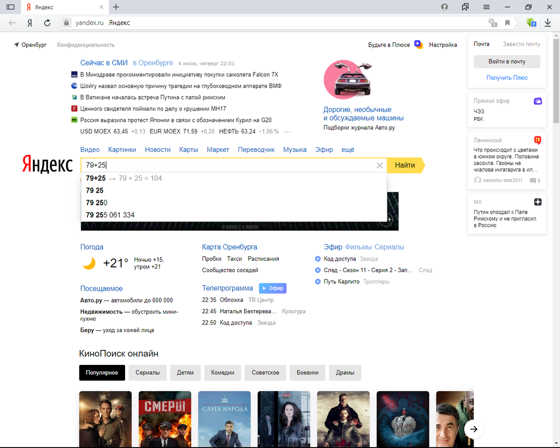This screenshot has width=560, height=448.
Task: Open the Настройка link
Action: coord(443,45)
